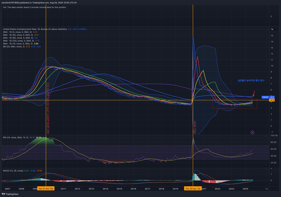The height and width of the screenshot is (197, 281).
Task: Click the 2019 label on time axis
Action: tap(176, 189)
